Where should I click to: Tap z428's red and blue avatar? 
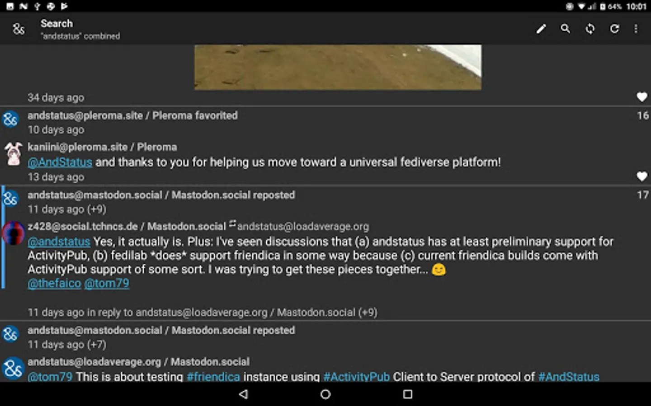13,233
